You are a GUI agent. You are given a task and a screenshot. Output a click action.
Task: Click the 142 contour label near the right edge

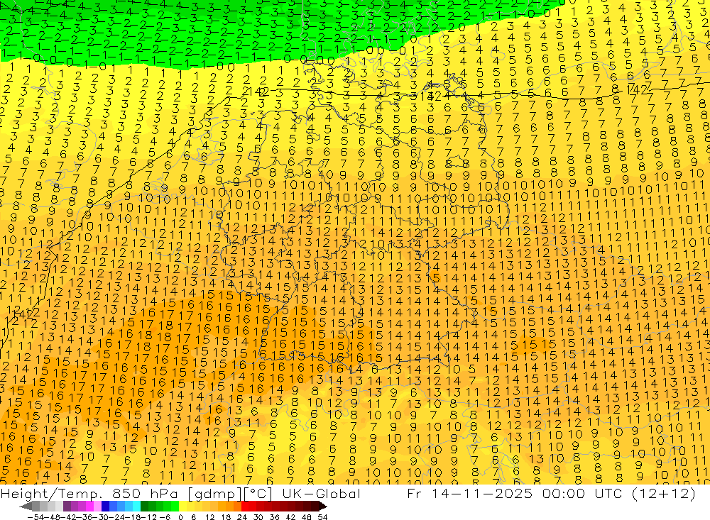click(x=638, y=89)
